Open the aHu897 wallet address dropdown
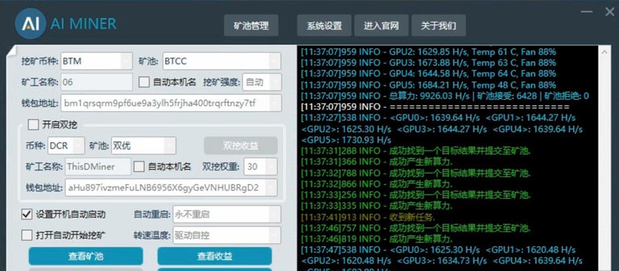 (171, 187)
